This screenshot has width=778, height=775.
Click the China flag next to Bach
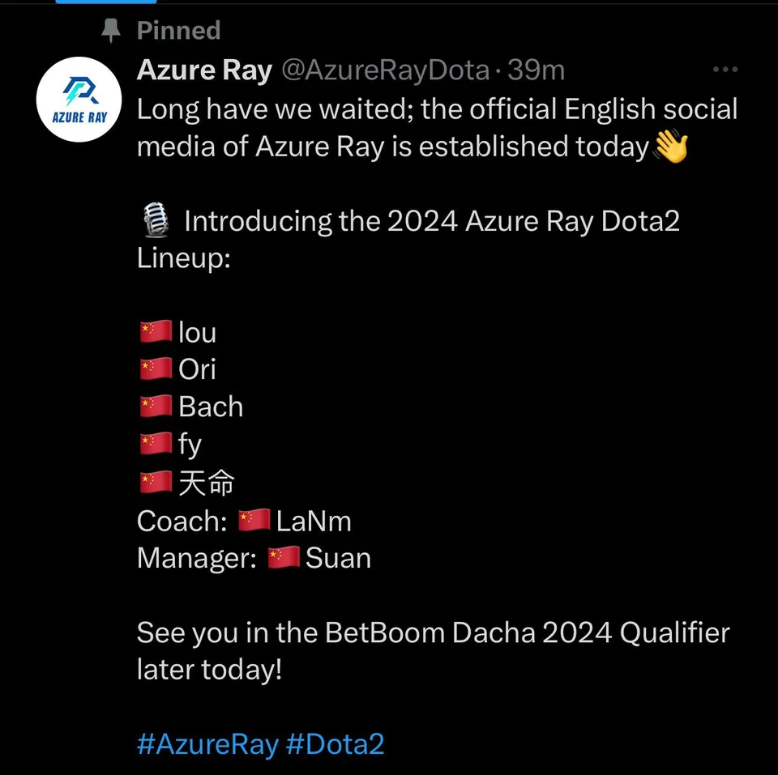pyautogui.click(x=155, y=405)
